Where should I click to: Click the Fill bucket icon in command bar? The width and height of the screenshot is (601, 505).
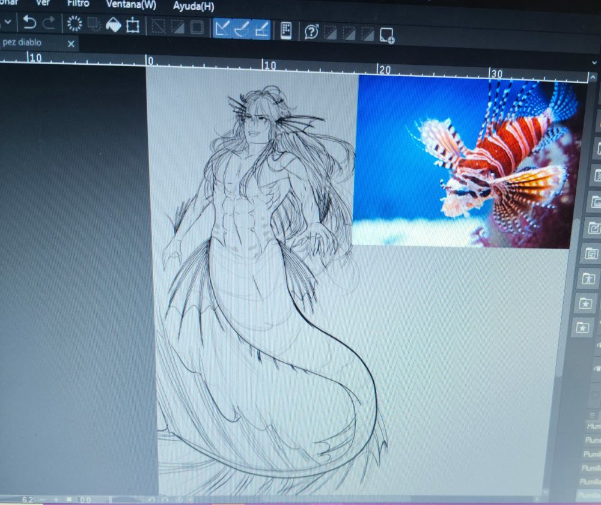click(x=113, y=25)
